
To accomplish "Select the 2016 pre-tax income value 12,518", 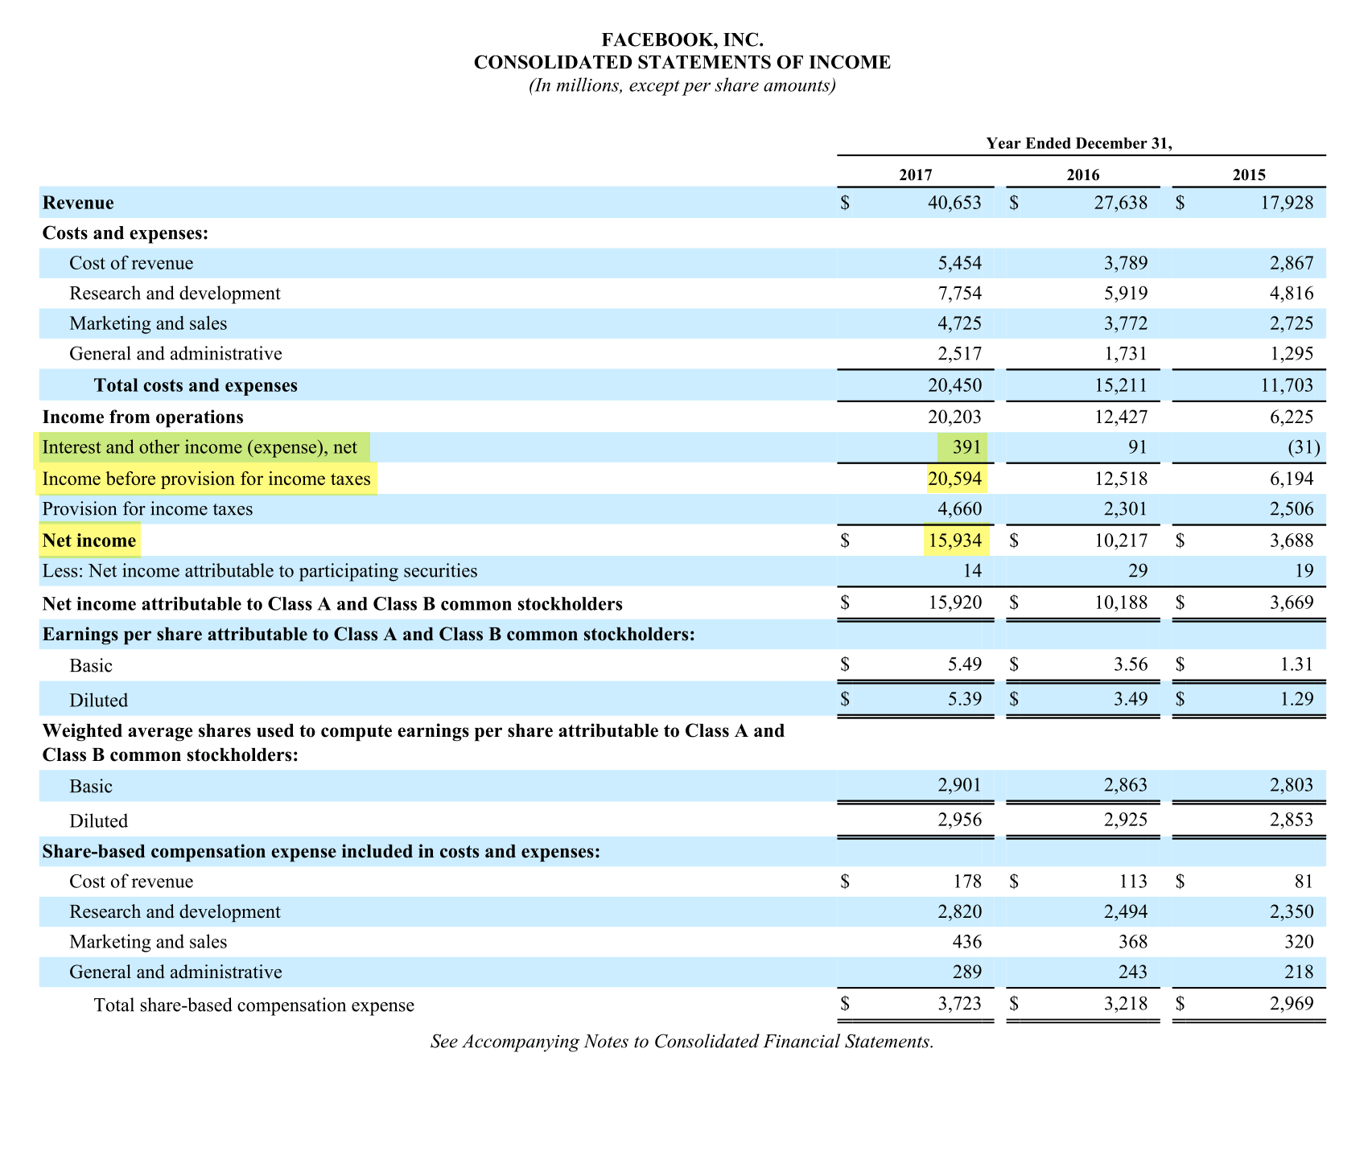I will pyautogui.click(x=1121, y=479).
